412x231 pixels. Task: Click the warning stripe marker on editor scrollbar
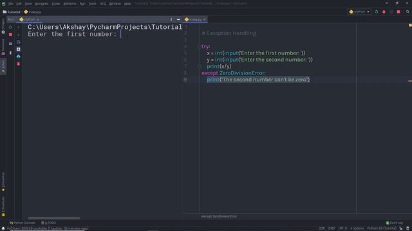(410, 81)
